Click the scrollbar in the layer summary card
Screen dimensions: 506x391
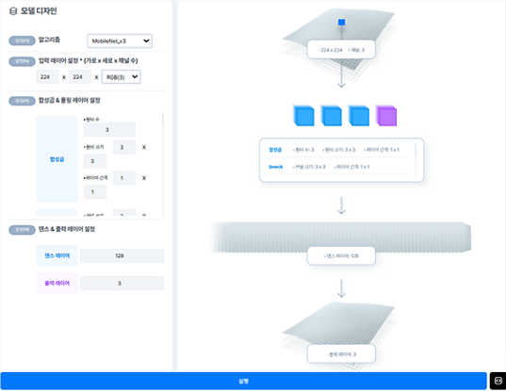pyautogui.click(x=416, y=150)
